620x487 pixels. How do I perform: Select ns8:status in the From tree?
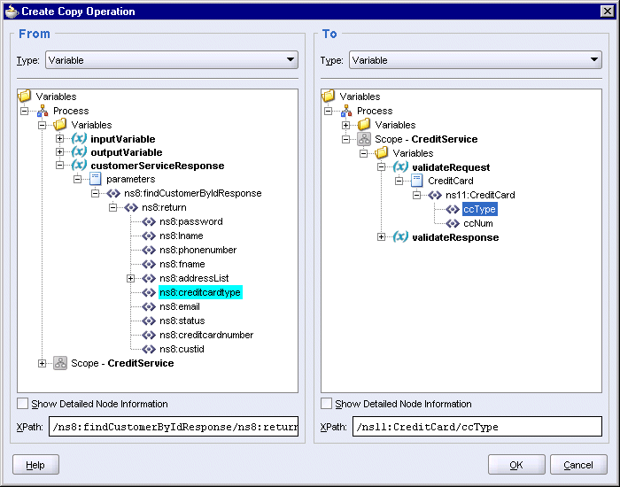(182, 321)
